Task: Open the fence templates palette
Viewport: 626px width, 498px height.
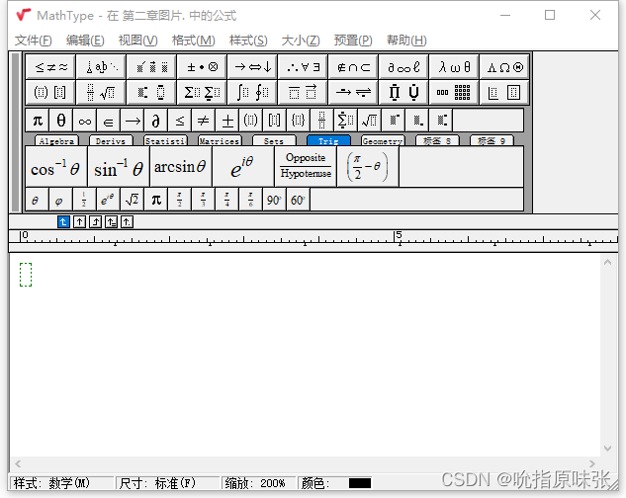Action: point(50,93)
